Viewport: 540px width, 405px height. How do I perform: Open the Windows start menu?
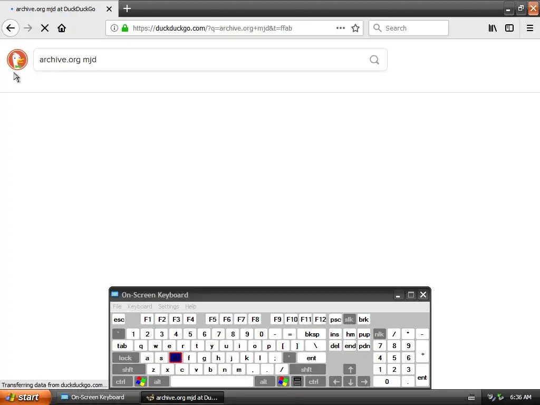click(x=25, y=397)
